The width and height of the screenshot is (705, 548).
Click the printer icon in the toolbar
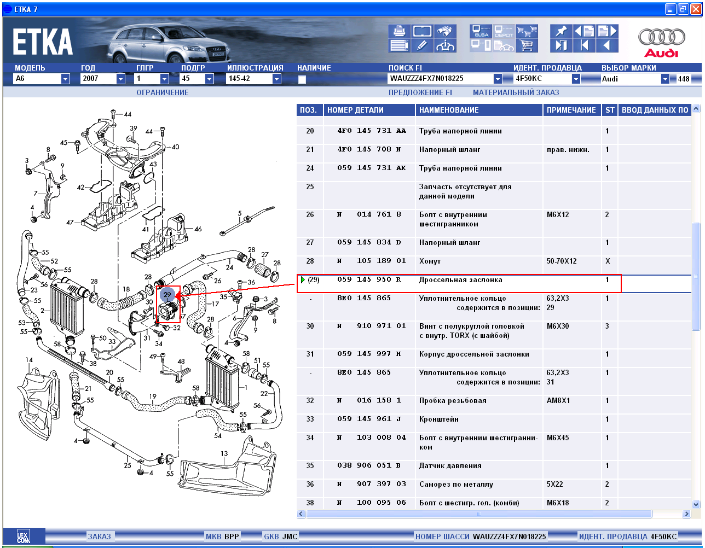coord(399,31)
